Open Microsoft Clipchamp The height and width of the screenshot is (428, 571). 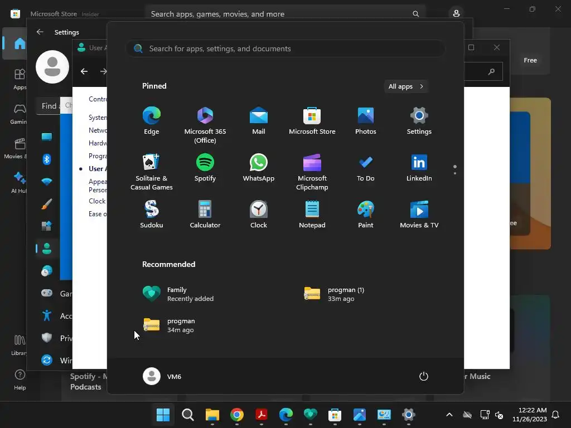(x=312, y=172)
